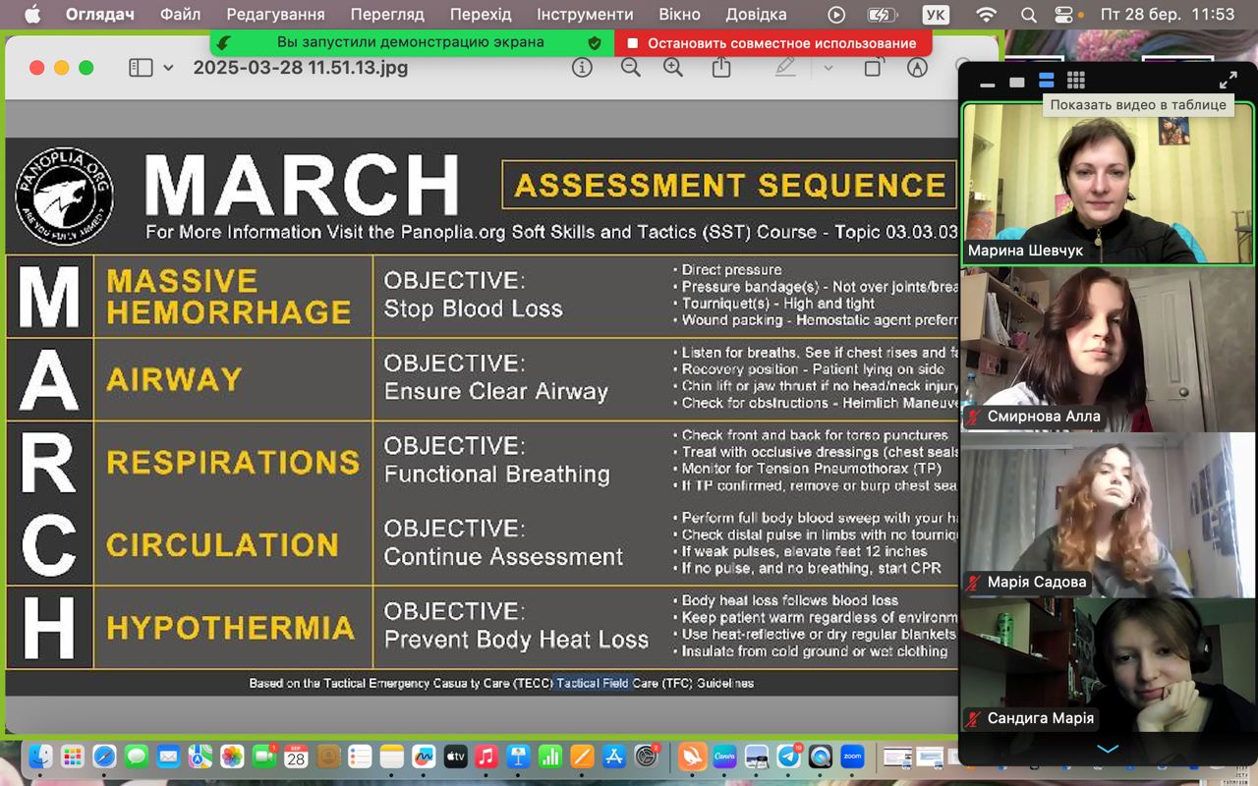Open Keynote from the Dock
1258x786 pixels.
click(519, 757)
